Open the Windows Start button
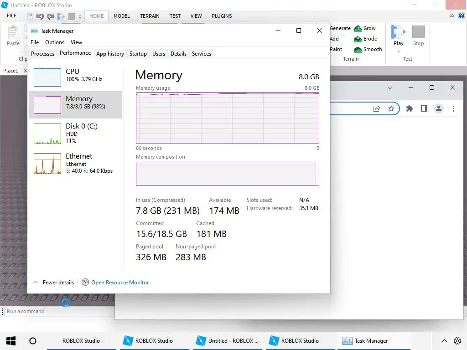The image size is (467, 350). tap(11, 341)
